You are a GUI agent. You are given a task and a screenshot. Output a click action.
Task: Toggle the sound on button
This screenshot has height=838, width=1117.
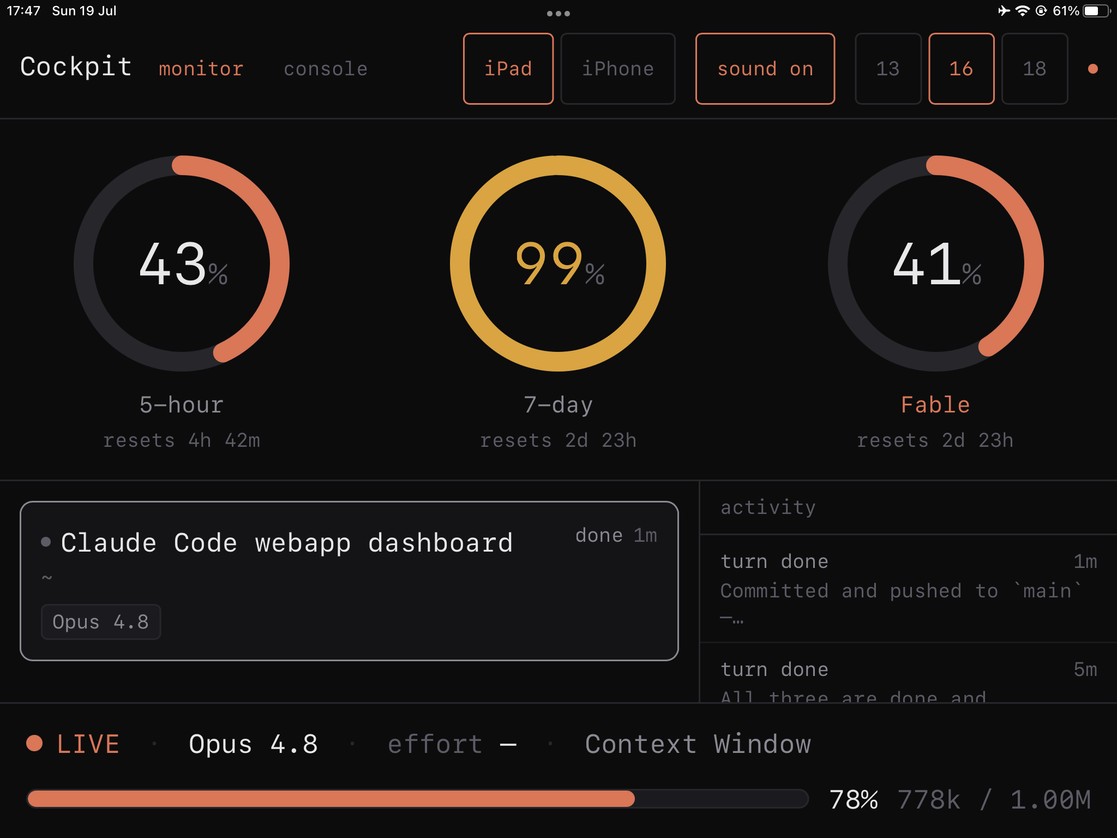point(765,69)
